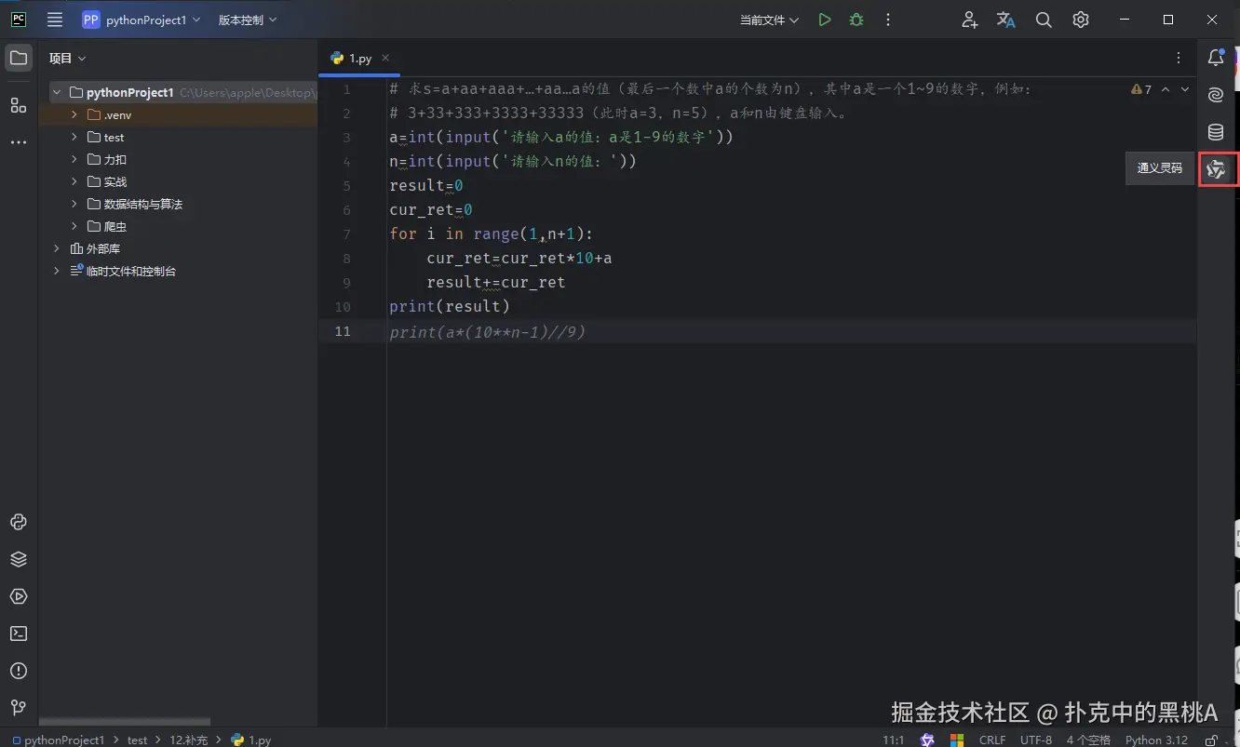Click the Search Everywhere magnifier icon
The image size is (1240, 747).
pyautogui.click(x=1044, y=20)
